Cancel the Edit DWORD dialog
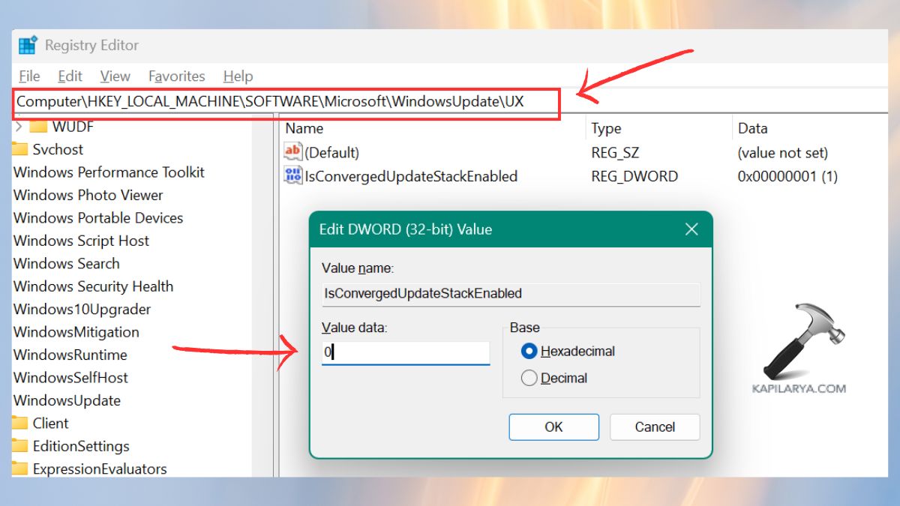Screen dimensions: 900x506 coord(654,427)
